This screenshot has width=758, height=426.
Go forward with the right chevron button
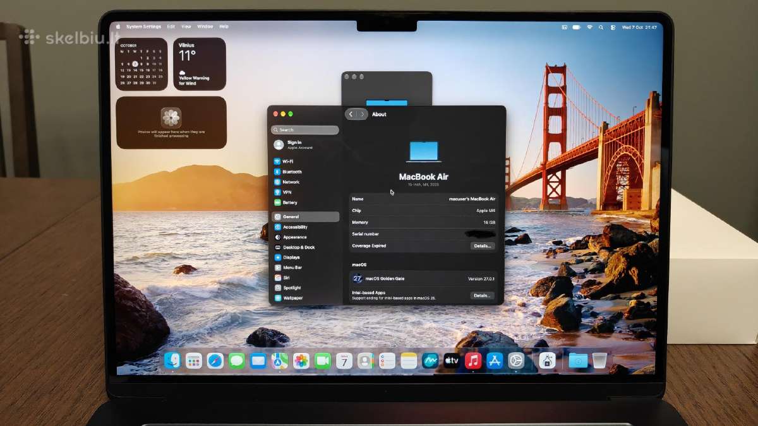point(362,114)
